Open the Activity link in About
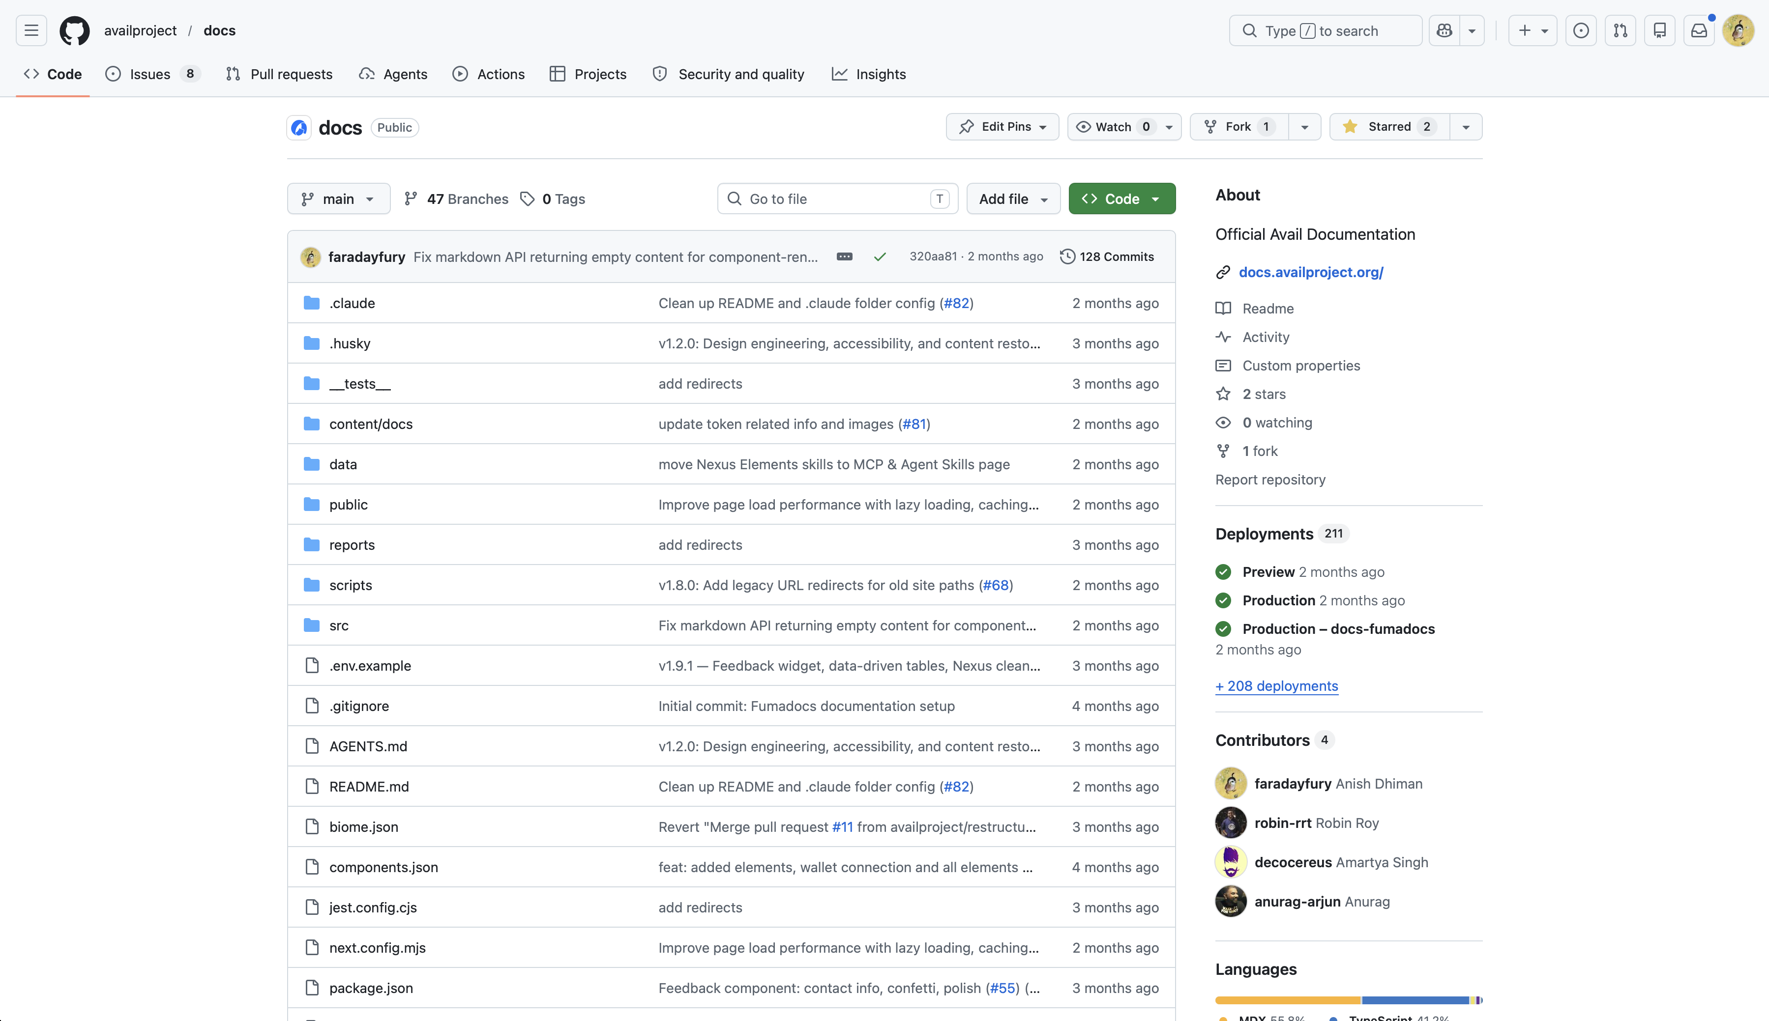Image resolution: width=1769 pixels, height=1021 pixels. pos(1266,337)
